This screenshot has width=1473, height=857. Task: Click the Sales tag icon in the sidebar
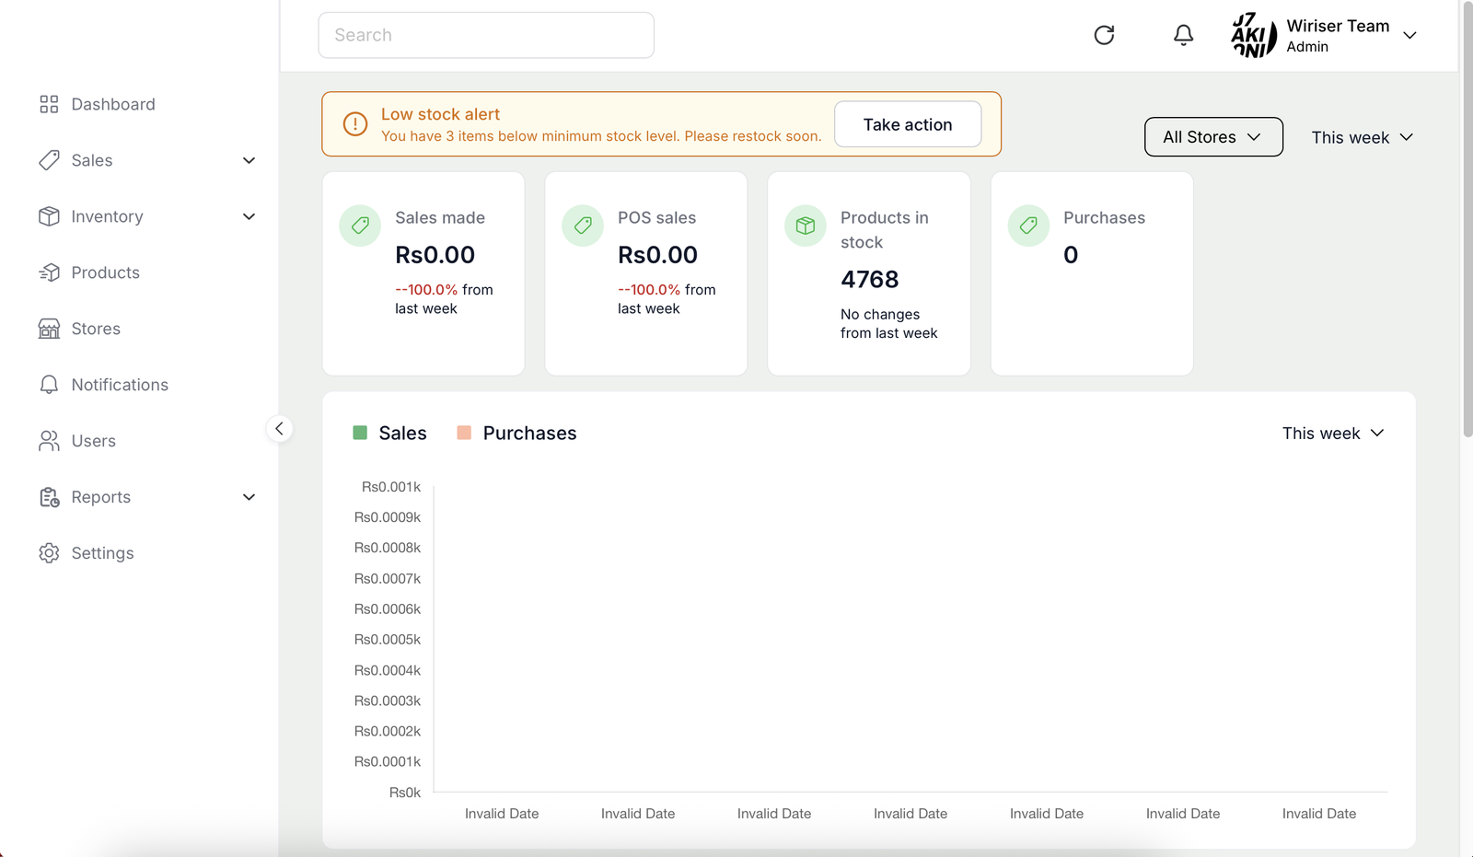[49, 160]
